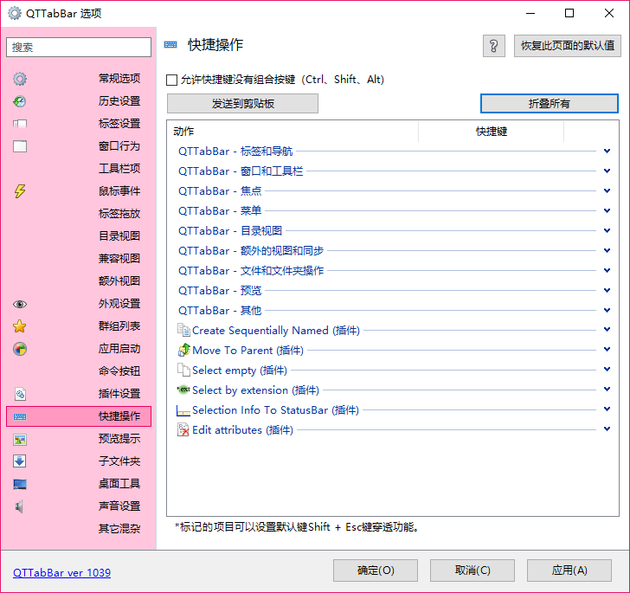The width and height of the screenshot is (630, 593).
Task: Click the plugin icon beside 插件设置
Action: click(20, 394)
